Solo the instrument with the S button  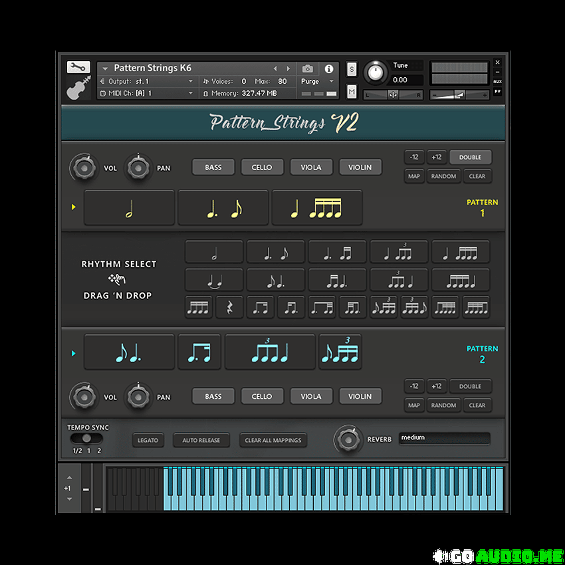point(352,69)
